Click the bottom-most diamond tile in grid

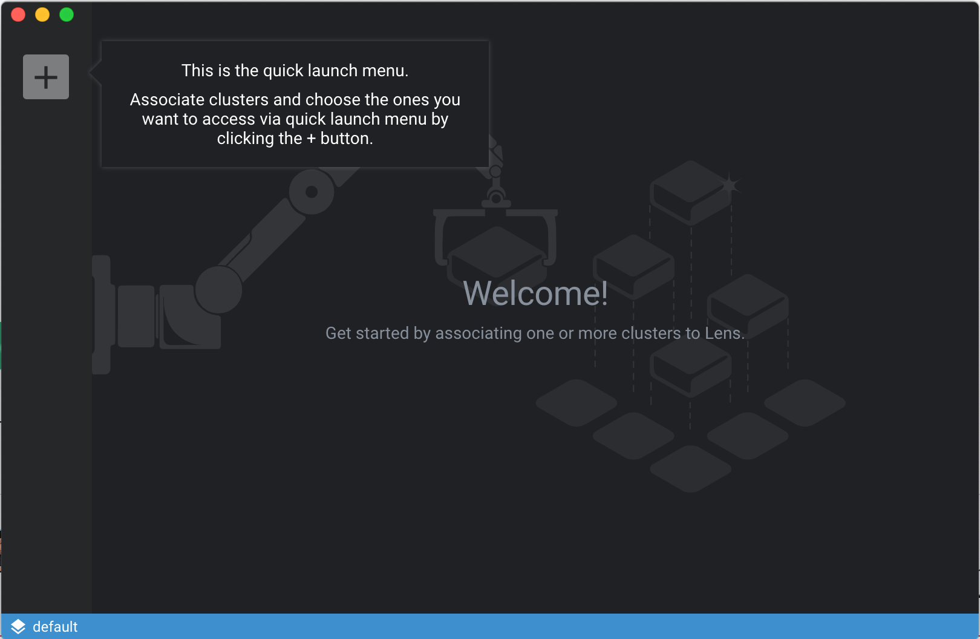690,468
